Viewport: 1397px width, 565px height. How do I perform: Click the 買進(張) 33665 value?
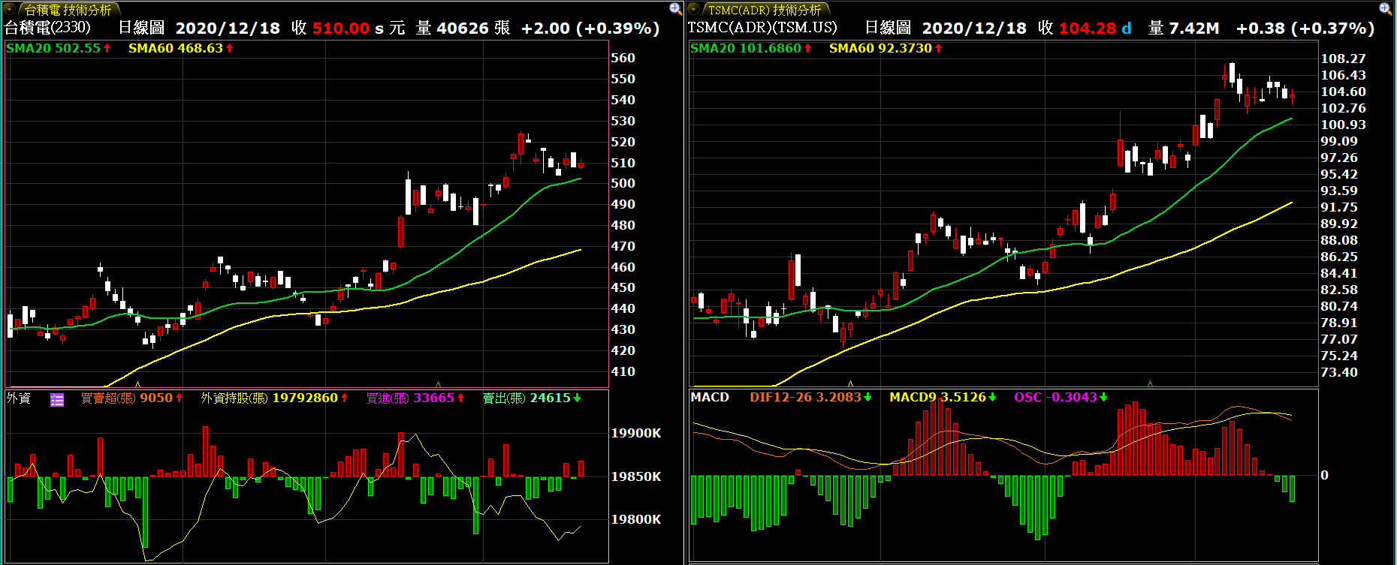[415, 398]
